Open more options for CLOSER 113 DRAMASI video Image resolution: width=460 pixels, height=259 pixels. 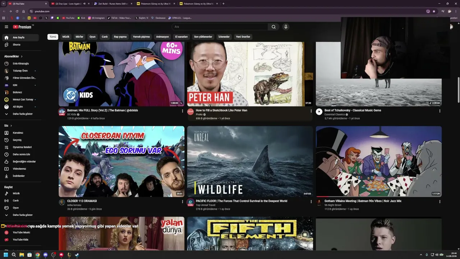click(182, 201)
